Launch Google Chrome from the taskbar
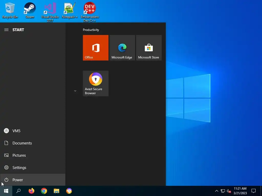 44,191
